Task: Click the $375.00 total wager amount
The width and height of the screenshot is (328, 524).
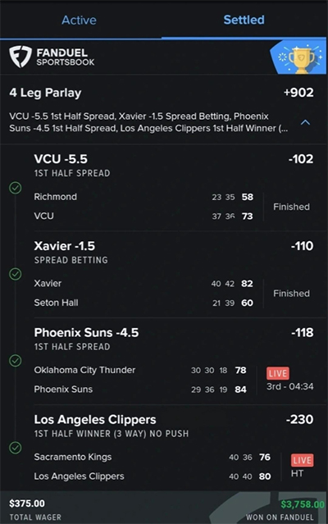Action: (x=27, y=503)
